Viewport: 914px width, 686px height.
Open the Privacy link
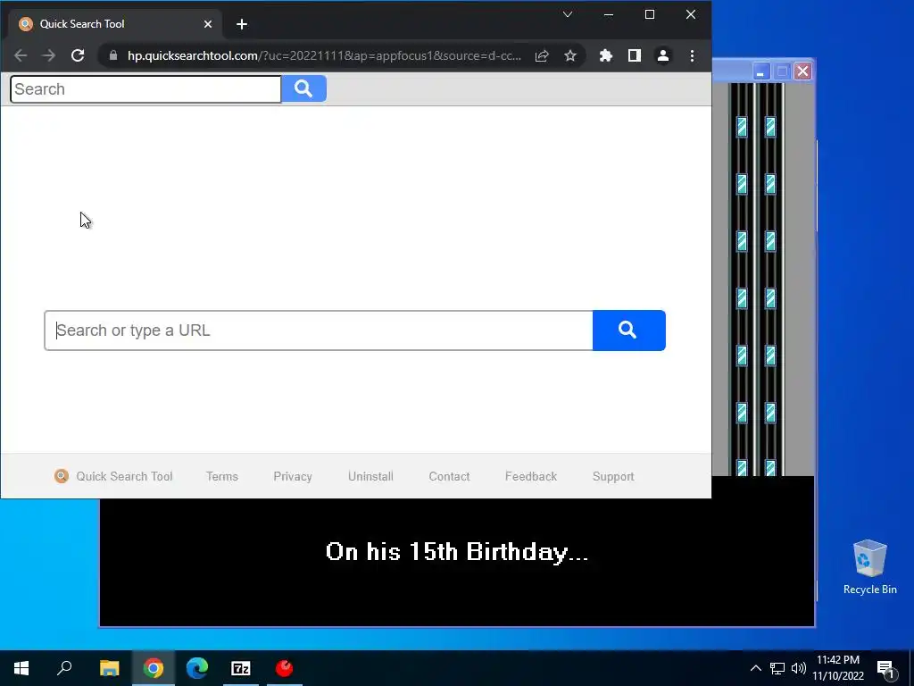pos(293,476)
